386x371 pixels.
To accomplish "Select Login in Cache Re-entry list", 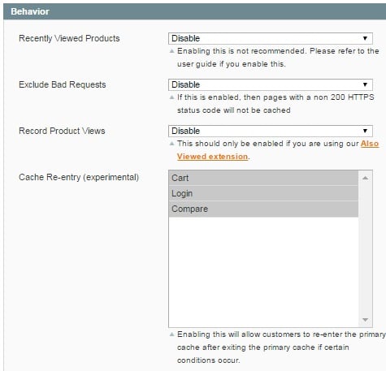I will 263,193.
